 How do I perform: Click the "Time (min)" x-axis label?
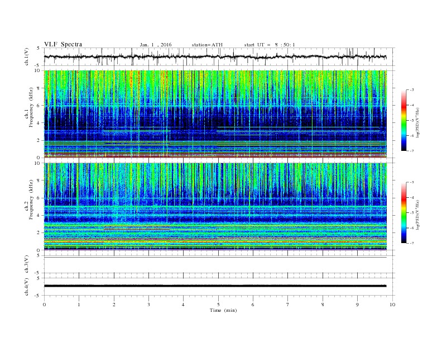pyautogui.click(x=223, y=310)
